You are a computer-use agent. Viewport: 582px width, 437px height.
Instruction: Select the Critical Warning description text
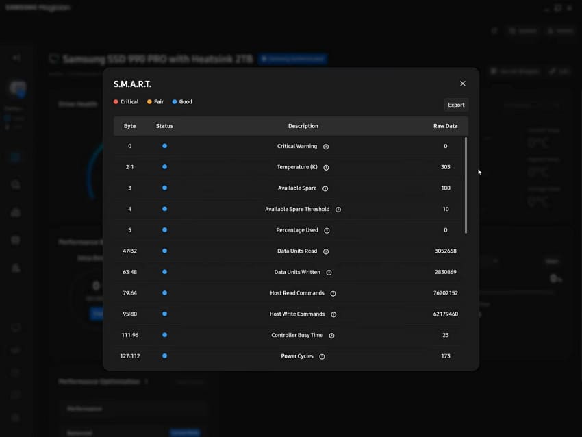click(297, 146)
